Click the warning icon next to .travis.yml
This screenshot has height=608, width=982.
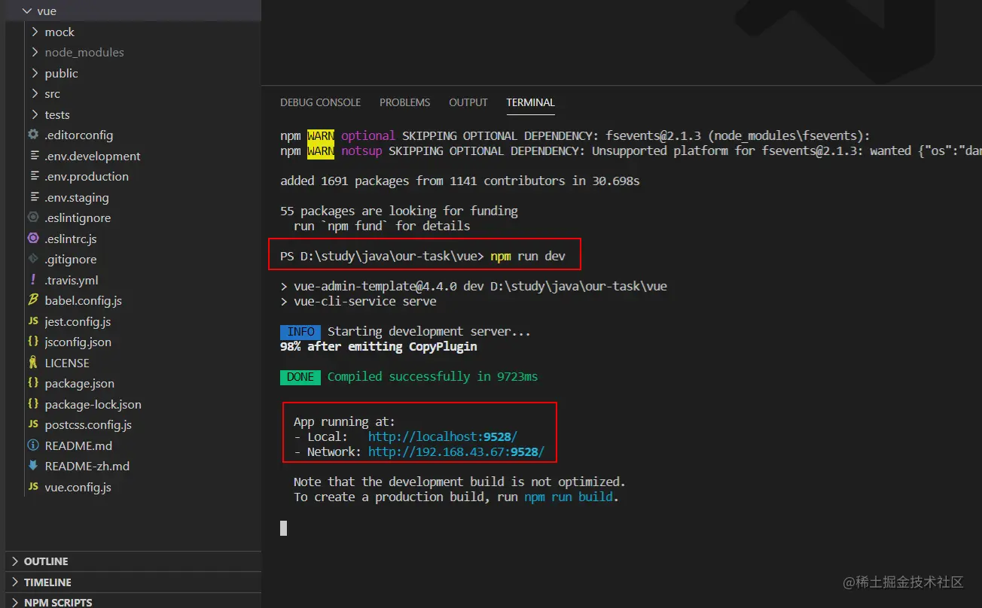(32, 280)
